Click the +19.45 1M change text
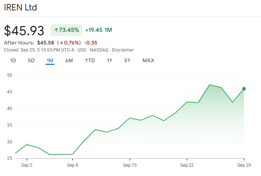261x176 pixels. [x=98, y=30]
